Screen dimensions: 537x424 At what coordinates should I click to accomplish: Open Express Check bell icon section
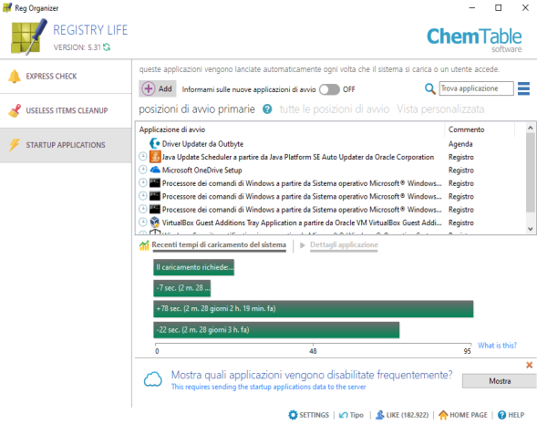pos(15,76)
